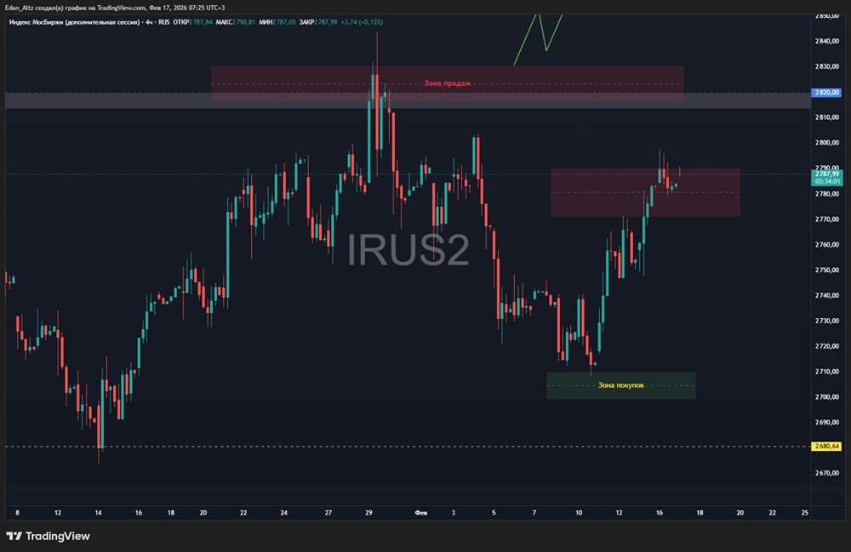The image size is (851, 552).
Task: Click the ОТКР value 2787,84
Action: (x=201, y=22)
